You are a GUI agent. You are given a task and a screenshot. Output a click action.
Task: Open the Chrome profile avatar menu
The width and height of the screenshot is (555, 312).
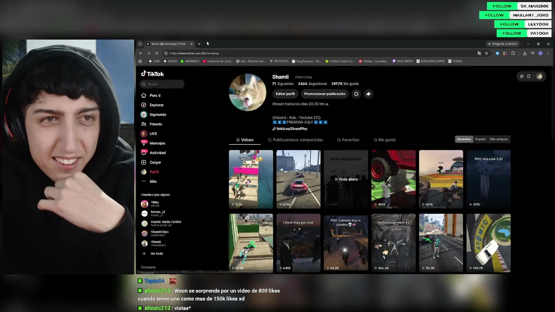tap(540, 53)
